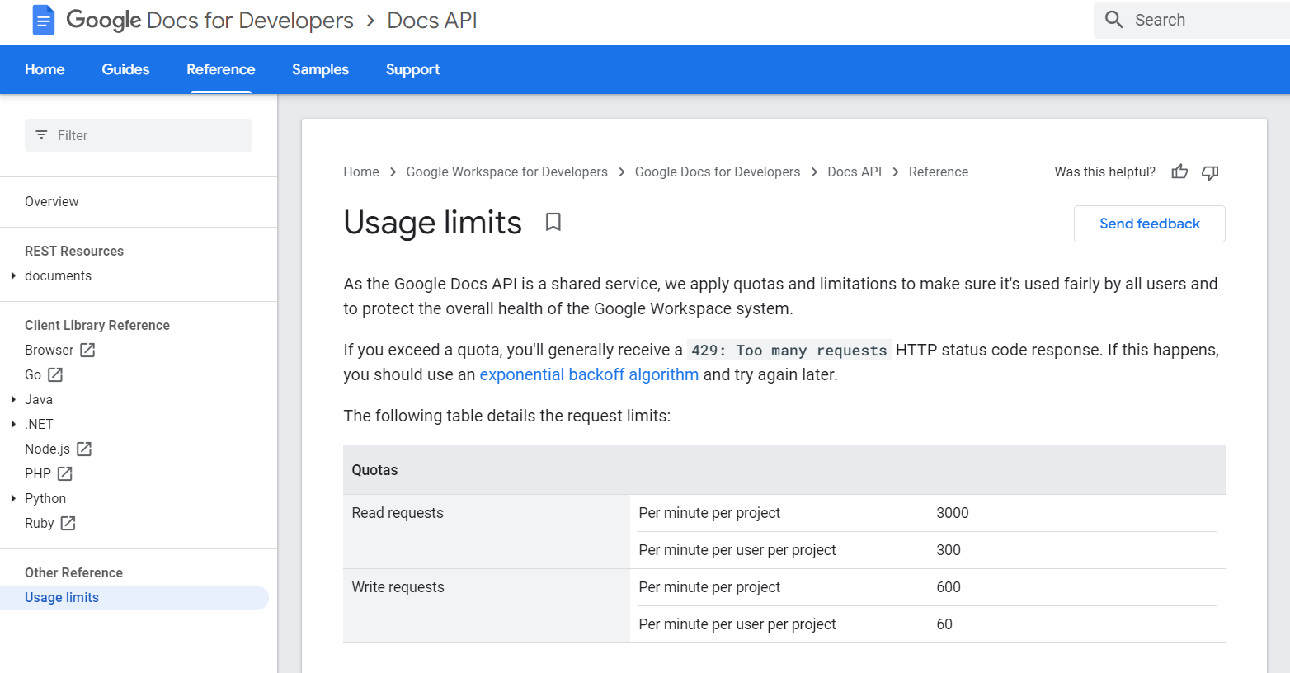Open the Browser client library

tap(49, 350)
